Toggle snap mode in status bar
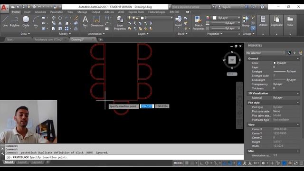304x171 pixels. 192,163
